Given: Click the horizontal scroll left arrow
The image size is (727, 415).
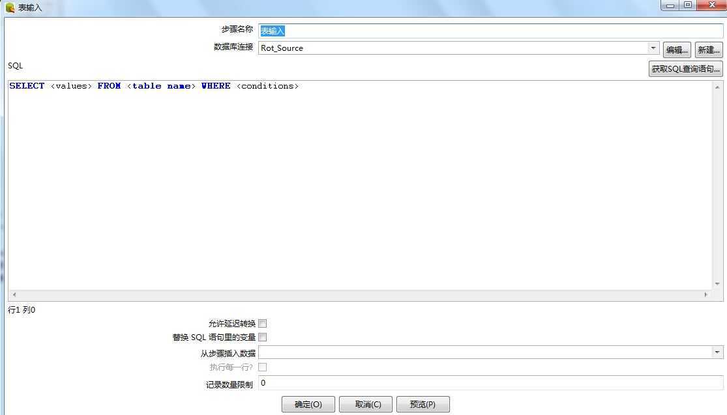Looking at the screenshot, I should (x=14, y=294).
